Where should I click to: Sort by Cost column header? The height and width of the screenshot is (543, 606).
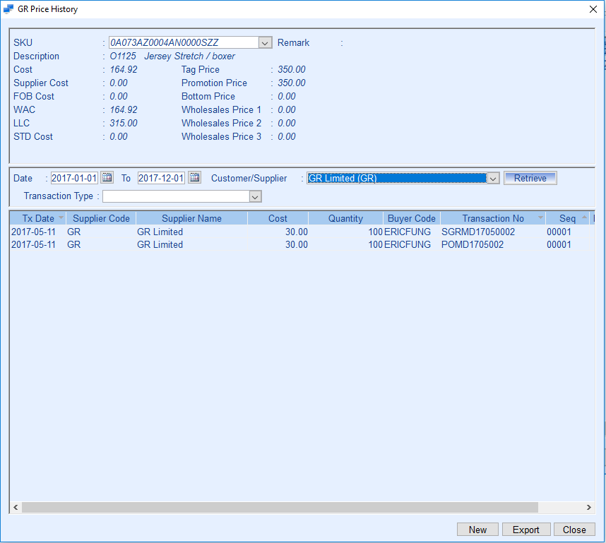(x=278, y=218)
